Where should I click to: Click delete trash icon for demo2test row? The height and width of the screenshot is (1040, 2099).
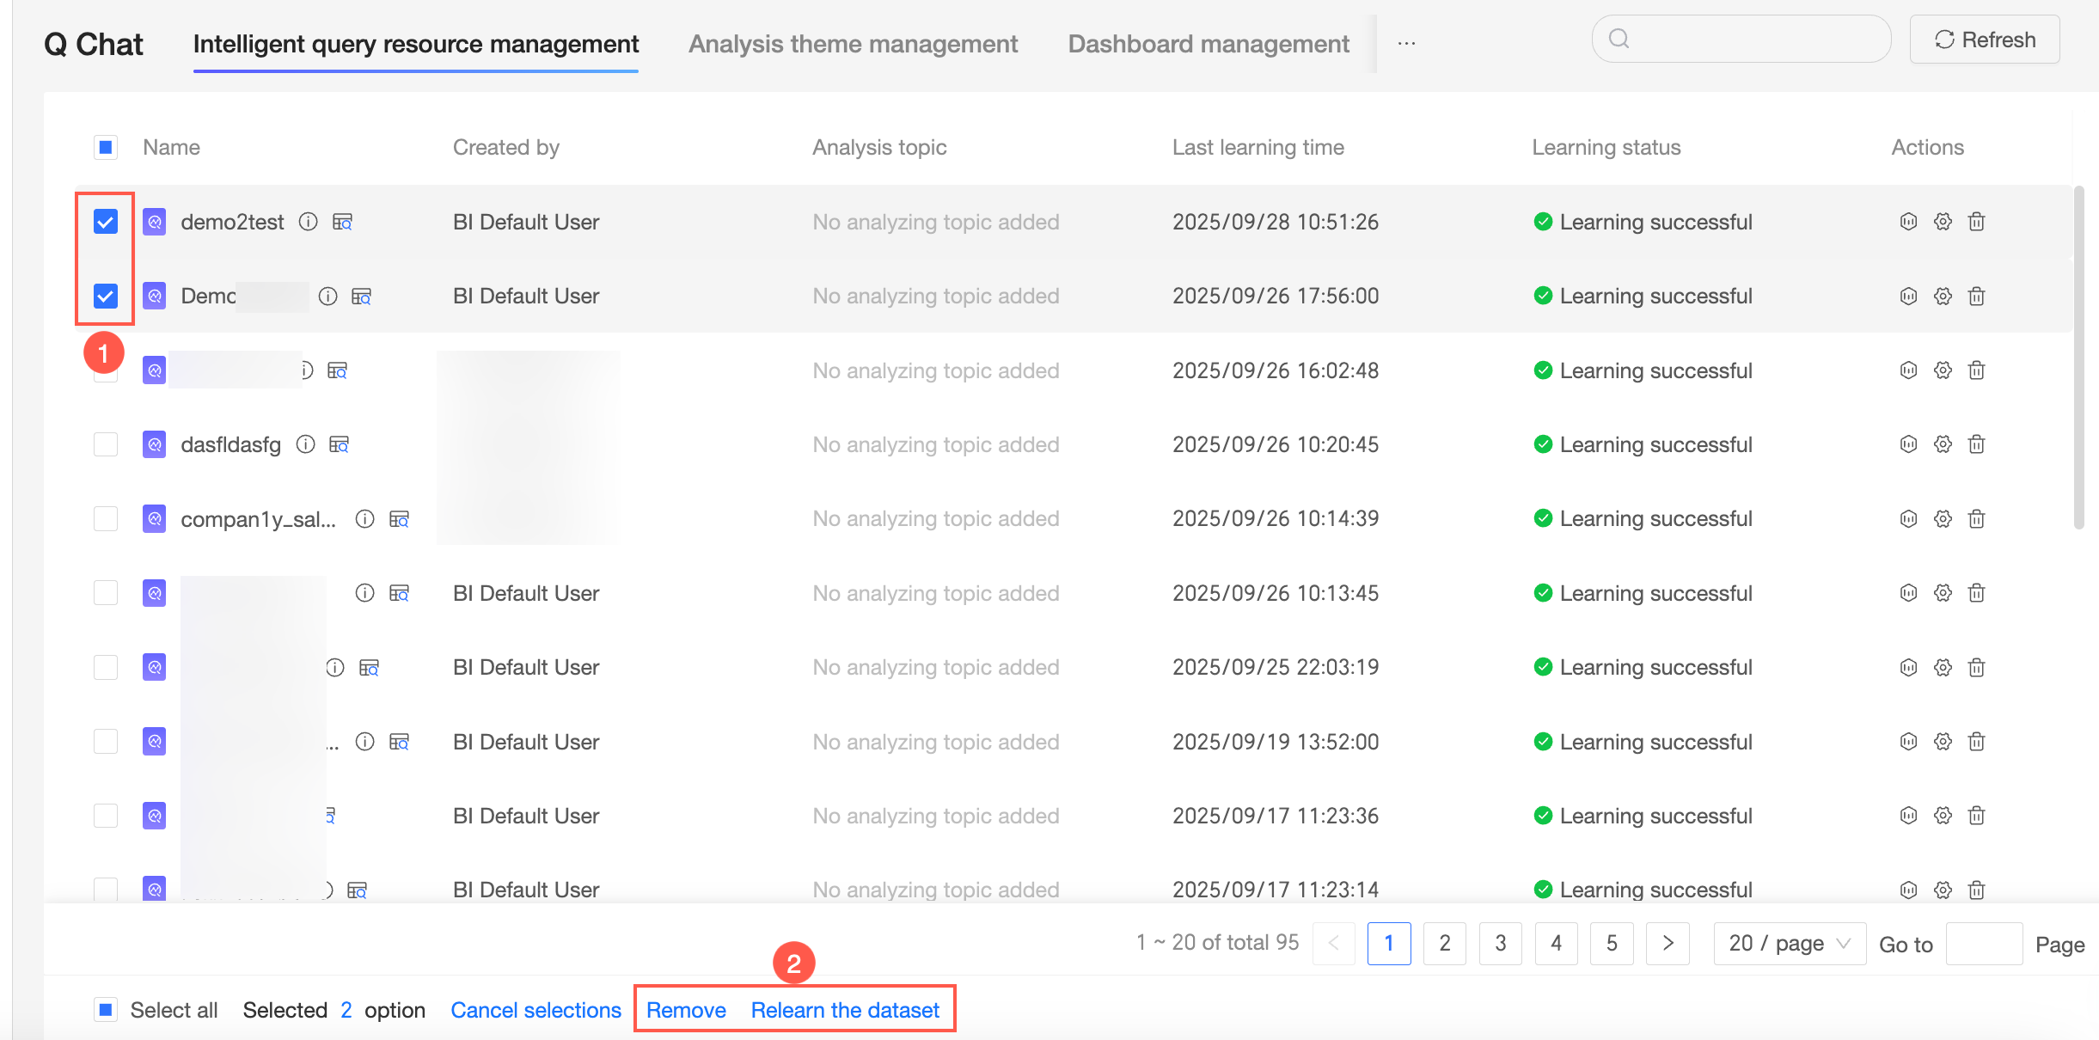[x=1976, y=222]
